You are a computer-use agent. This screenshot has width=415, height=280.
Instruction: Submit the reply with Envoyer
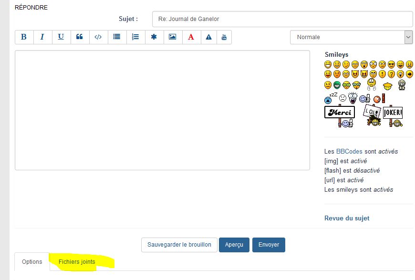tap(269, 245)
